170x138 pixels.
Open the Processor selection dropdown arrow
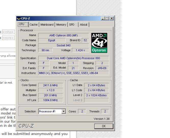tap(64, 111)
